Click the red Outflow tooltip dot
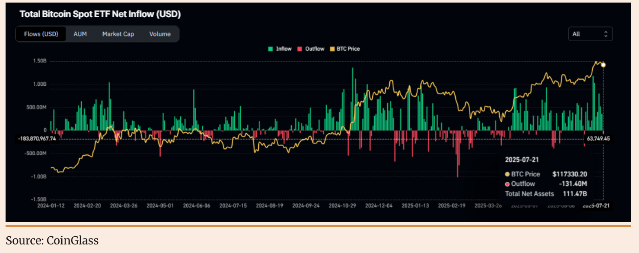This screenshot has width=639, height=253. coord(508,184)
